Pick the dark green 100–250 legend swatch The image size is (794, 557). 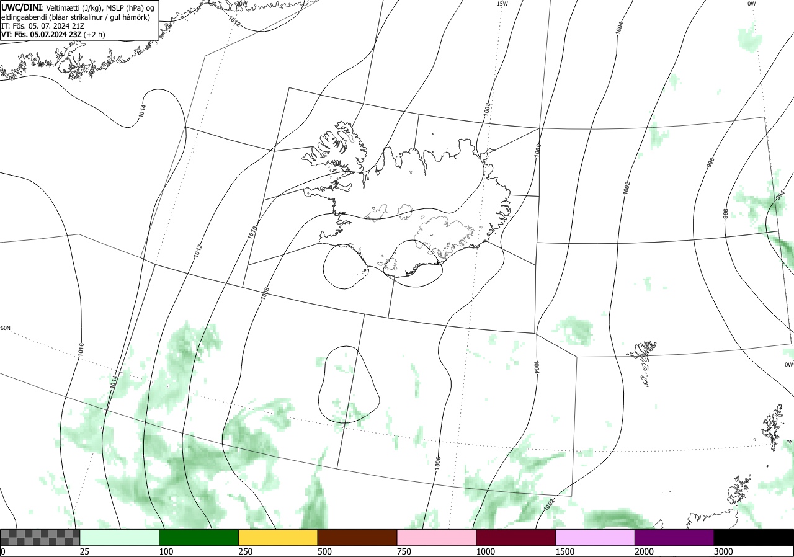[x=199, y=537]
